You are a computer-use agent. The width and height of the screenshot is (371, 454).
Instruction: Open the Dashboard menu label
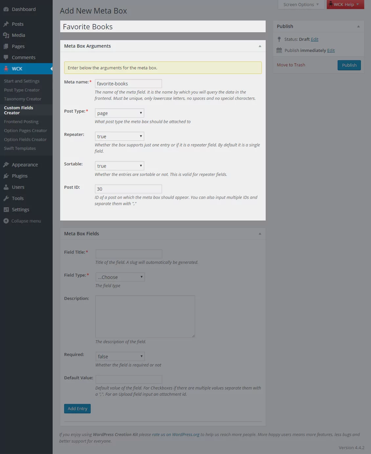click(x=24, y=9)
